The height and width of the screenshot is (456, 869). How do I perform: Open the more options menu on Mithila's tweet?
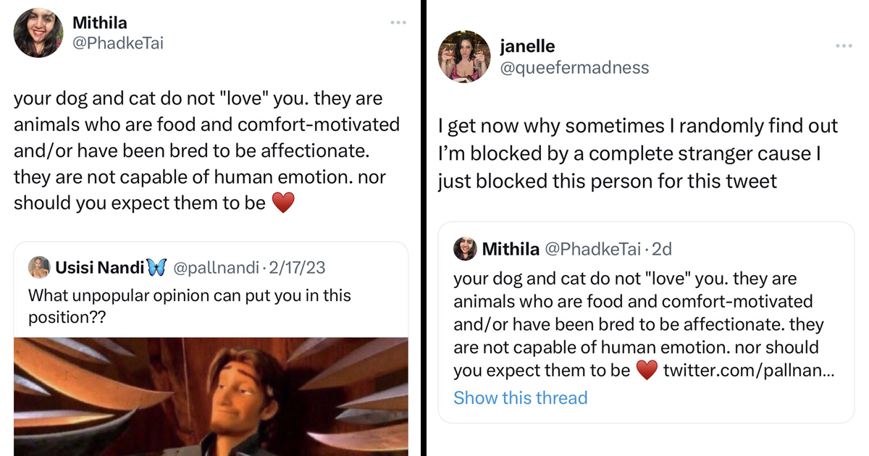398,22
